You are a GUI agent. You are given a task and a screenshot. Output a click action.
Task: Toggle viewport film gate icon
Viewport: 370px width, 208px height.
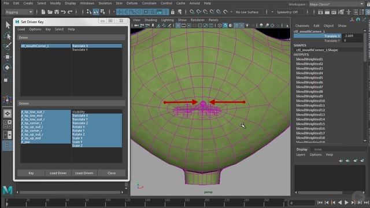183,25
